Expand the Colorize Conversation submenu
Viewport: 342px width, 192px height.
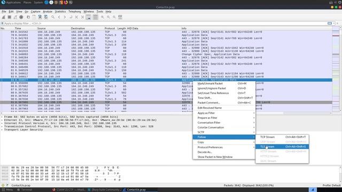224,127
